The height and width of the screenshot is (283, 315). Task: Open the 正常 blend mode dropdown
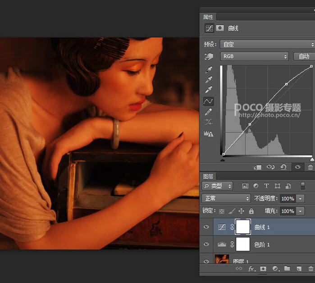point(226,198)
